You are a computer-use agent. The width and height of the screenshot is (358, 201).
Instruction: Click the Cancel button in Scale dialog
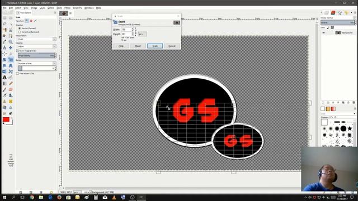[172, 46]
